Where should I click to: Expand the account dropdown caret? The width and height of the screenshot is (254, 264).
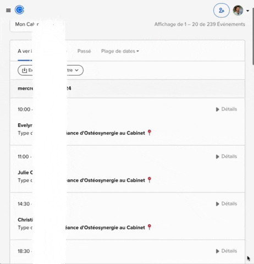click(247, 11)
